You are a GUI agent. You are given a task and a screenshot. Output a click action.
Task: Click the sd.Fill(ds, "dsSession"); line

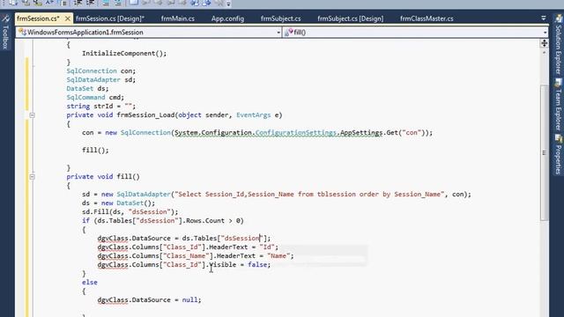point(130,211)
